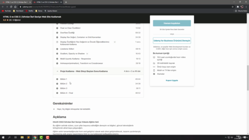Click the Overflow Özelliği lecture title
The width and height of the screenshot is (249, 140).
[67, 33]
